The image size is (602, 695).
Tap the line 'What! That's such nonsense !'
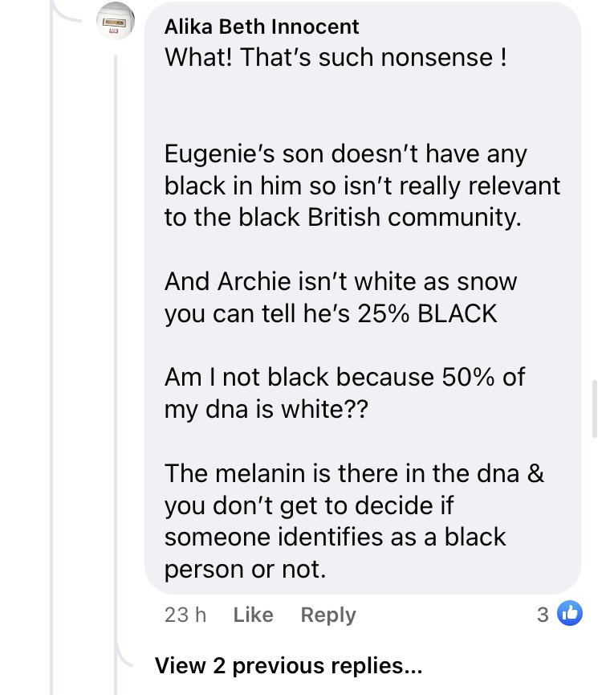[x=336, y=58]
